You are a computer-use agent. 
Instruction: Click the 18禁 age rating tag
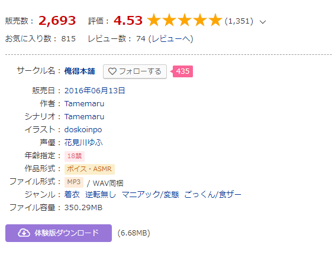click(x=75, y=156)
